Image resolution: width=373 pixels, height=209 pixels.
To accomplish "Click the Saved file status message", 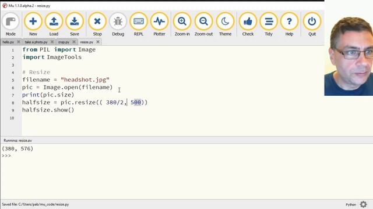I will click(x=35, y=204).
